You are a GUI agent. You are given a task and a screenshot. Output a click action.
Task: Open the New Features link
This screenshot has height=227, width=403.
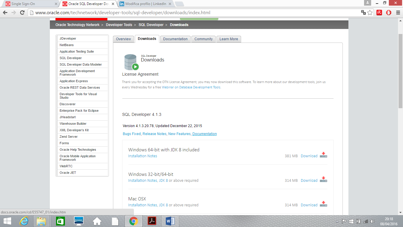pos(179,134)
